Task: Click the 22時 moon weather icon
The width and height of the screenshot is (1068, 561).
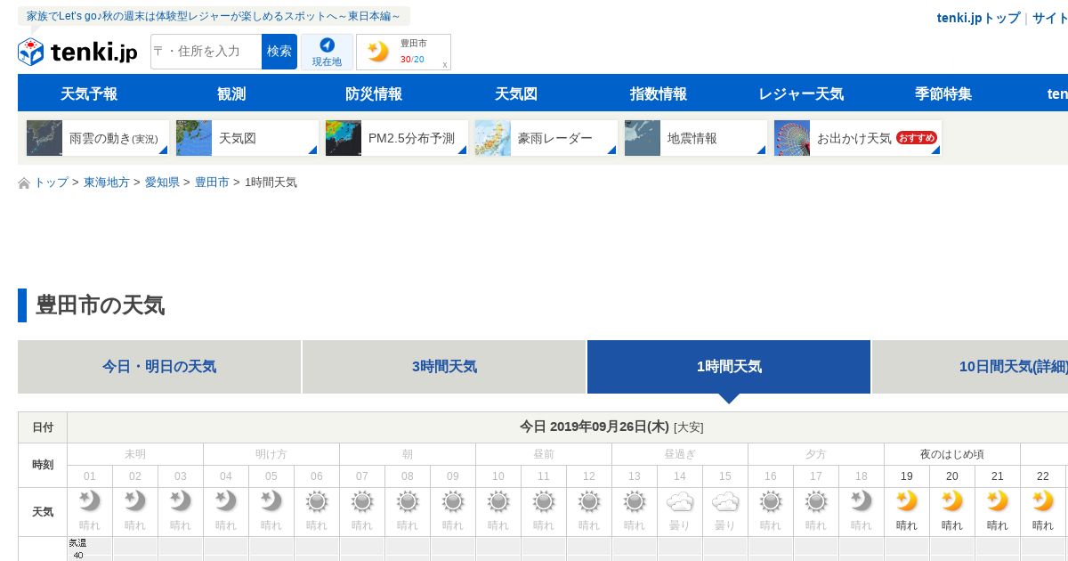Action: (x=1043, y=501)
